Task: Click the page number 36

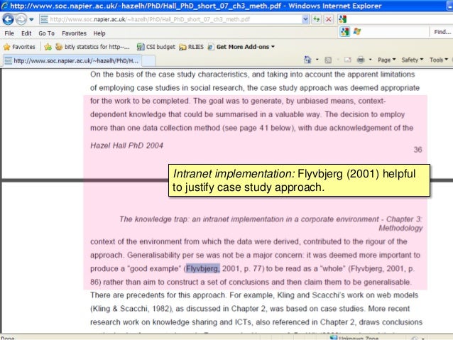Action: (x=417, y=150)
